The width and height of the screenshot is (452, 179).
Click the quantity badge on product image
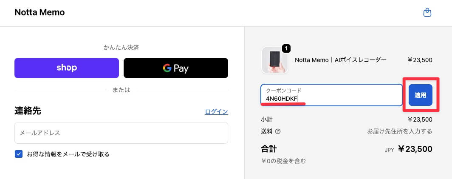(286, 48)
